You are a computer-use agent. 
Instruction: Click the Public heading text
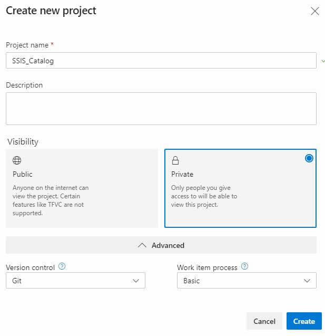pos(23,174)
